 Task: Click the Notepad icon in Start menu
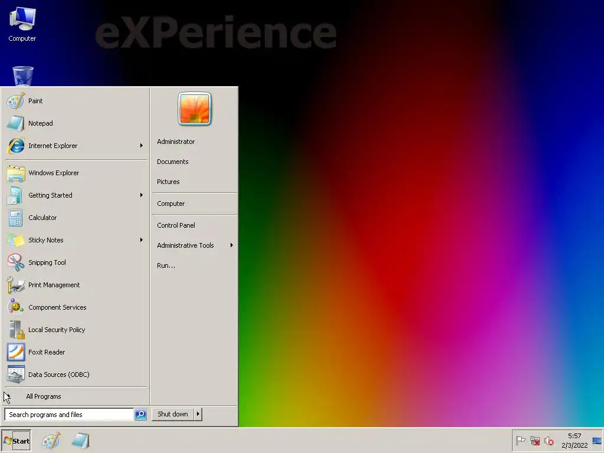pos(15,123)
